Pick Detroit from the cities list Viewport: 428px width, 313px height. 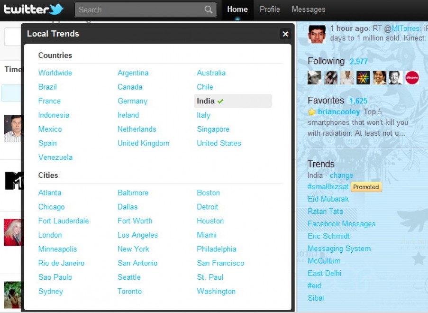[x=208, y=207]
